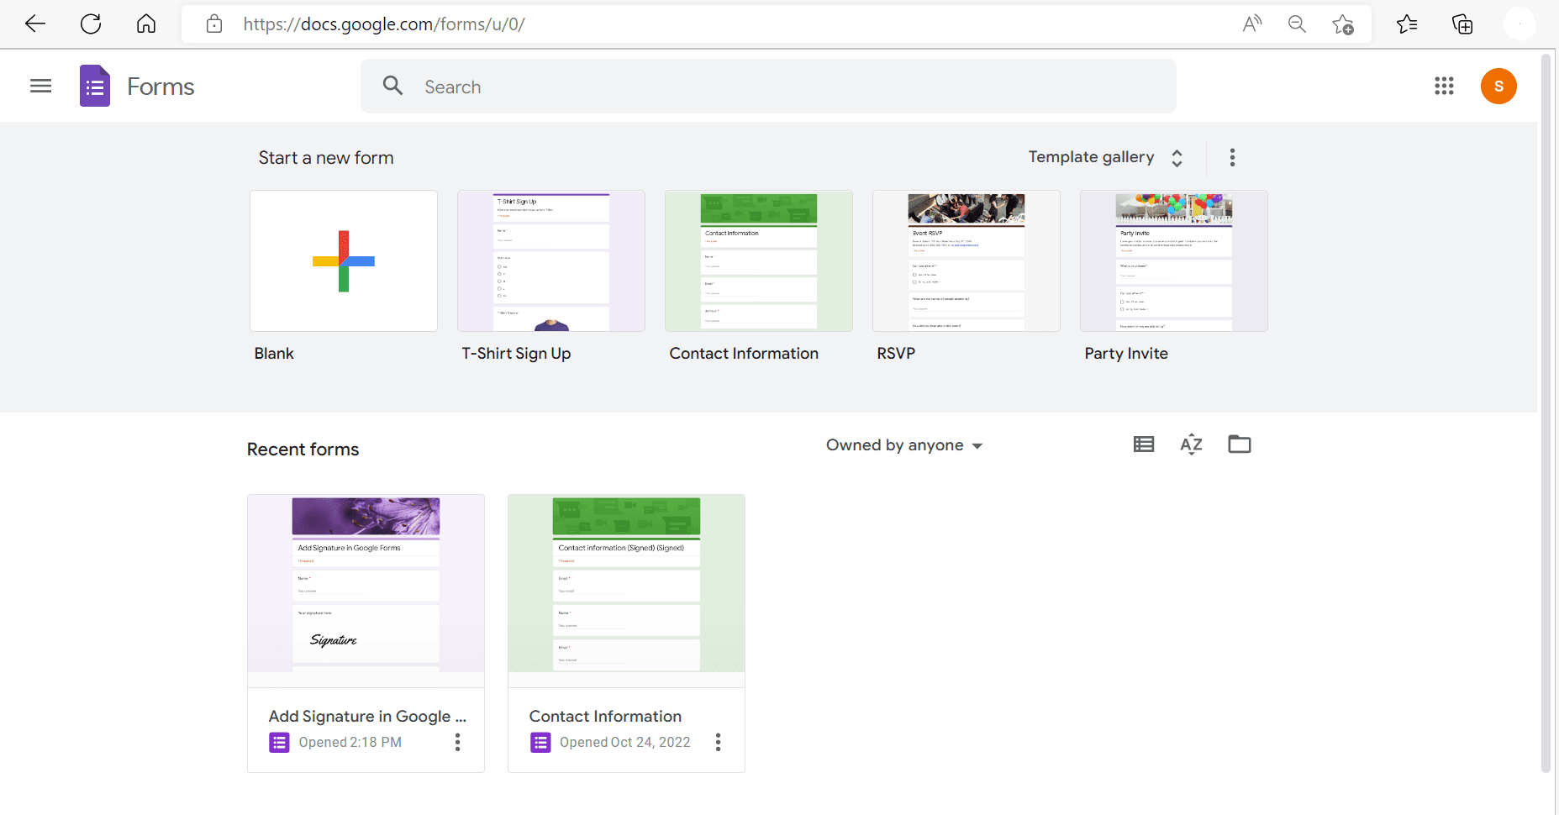Click the purple Forms logo icon
The width and height of the screenshot is (1559, 815).
pos(95,86)
